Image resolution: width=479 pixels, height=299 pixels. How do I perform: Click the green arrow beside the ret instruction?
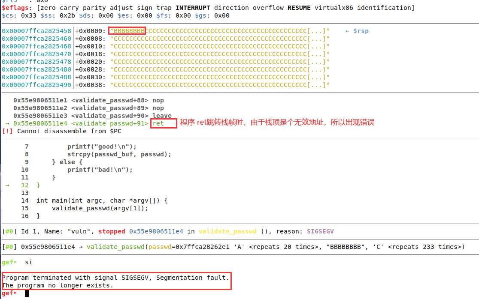(x=7, y=124)
